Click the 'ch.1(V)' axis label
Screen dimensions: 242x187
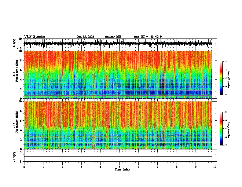tap(15, 43)
